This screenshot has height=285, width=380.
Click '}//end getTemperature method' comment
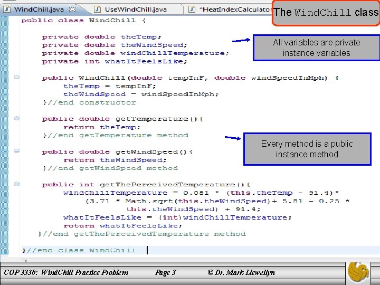116,135
